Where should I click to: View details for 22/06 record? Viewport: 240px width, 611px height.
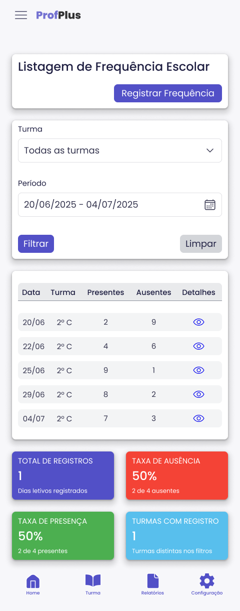[x=199, y=346]
